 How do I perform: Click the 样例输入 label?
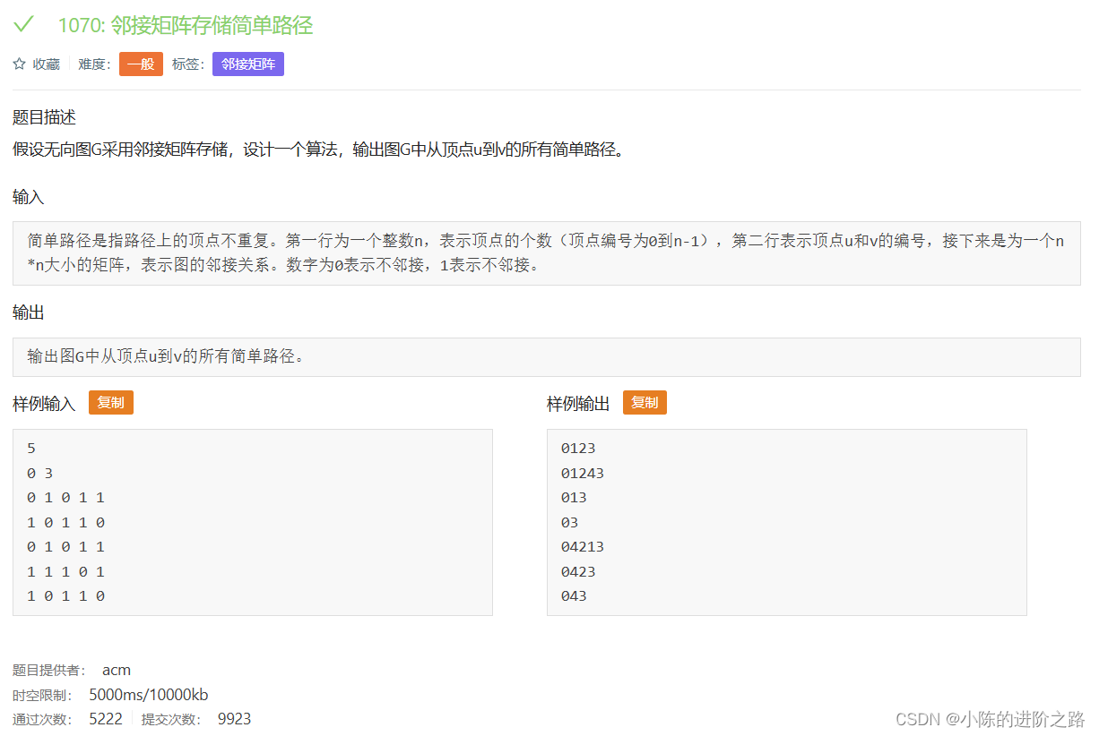click(45, 404)
